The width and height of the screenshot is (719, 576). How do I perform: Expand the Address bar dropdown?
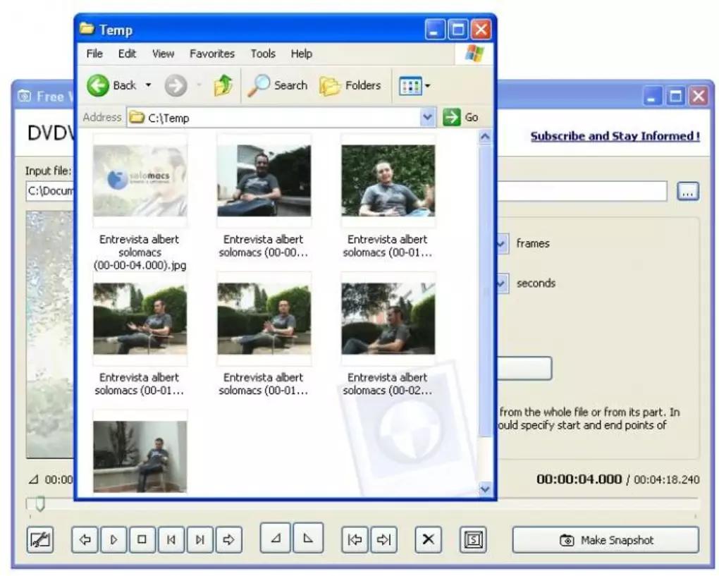click(x=428, y=117)
